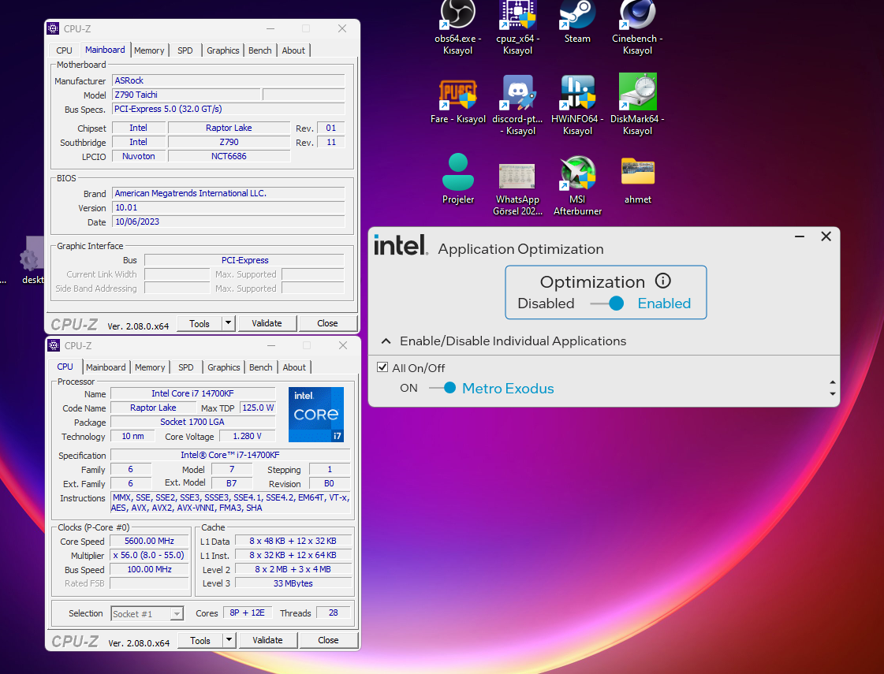Click the Intel logo in Application Optimization
The image size is (884, 674).
[401, 246]
